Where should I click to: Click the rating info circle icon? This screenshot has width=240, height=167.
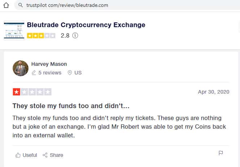tap(75, 36)
